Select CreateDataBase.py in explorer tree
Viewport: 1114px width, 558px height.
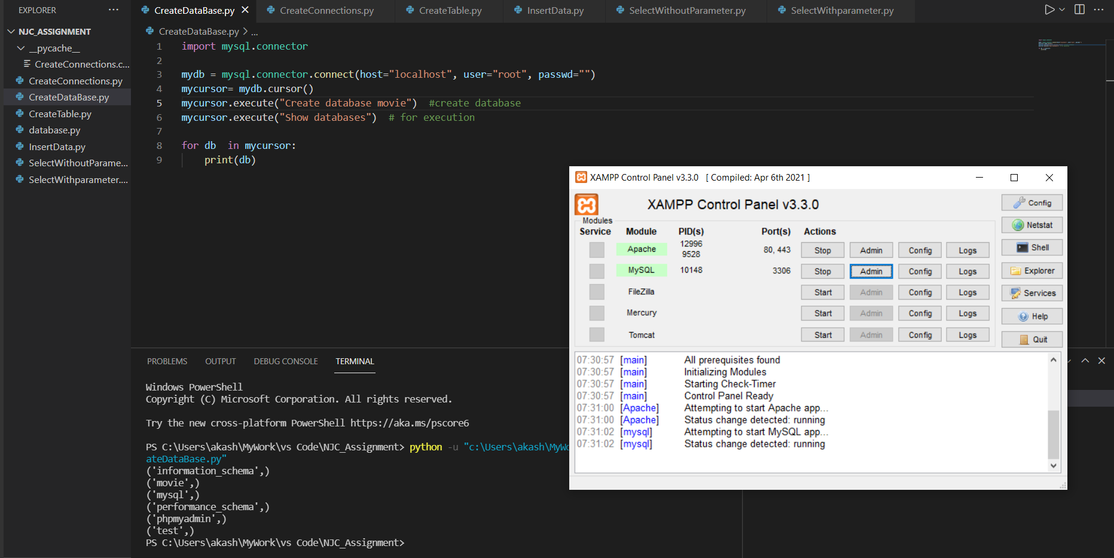tap(68, 97)
